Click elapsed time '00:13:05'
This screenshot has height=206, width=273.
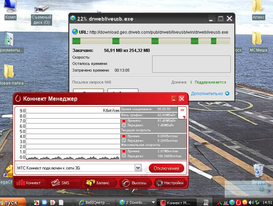122,70
